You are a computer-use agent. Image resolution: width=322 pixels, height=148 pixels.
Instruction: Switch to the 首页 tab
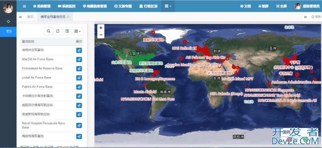coord(30,17)
